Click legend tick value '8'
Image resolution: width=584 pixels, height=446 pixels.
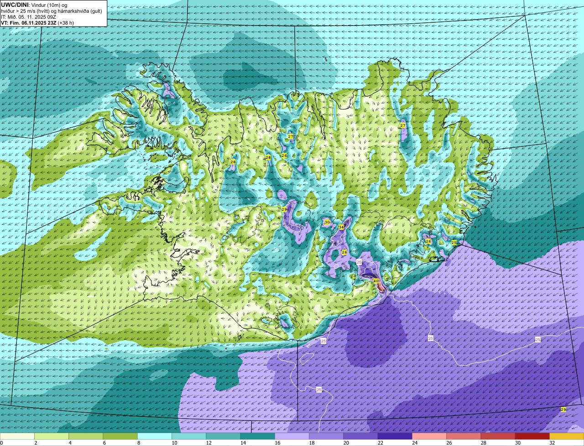click(x=138, y=442)
